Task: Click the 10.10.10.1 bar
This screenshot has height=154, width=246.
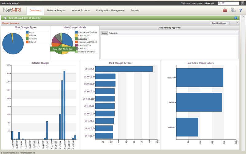Action: (105, 121)
